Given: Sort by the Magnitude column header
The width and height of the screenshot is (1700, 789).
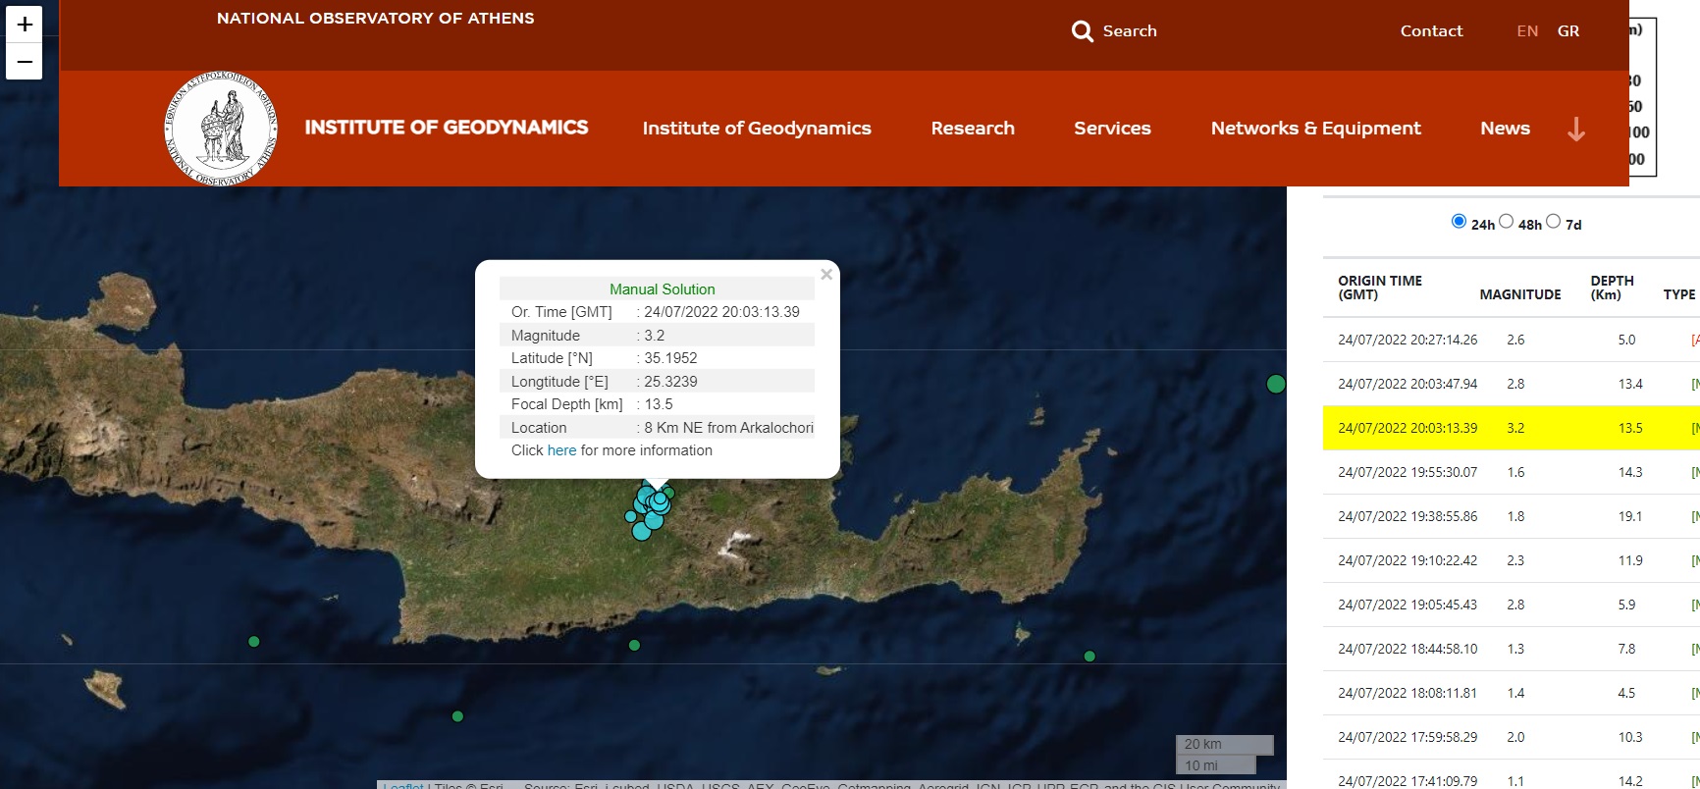Looking at the screenshot, I should 1519,294.
